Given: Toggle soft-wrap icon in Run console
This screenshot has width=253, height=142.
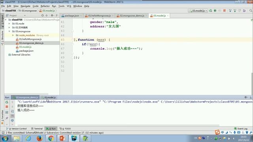Looking at the screenshot, I should [x=12, y=111].
